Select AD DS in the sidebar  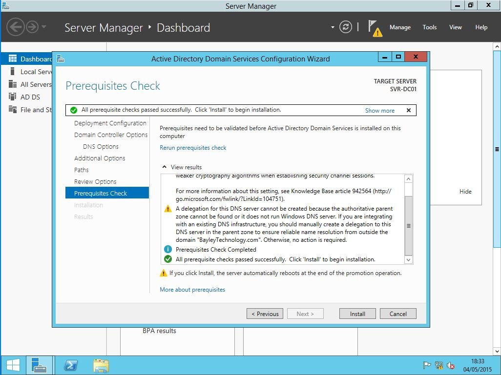click(x=30, y=97)
